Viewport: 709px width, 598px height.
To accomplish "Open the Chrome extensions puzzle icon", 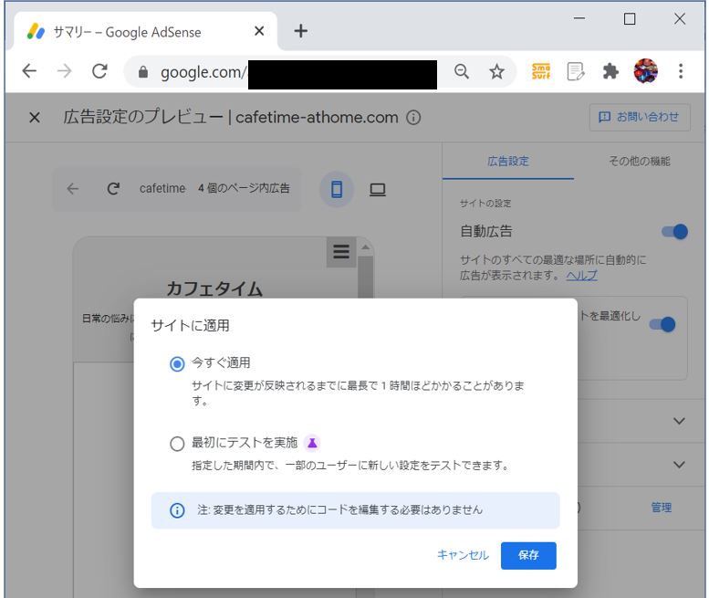I will coord(610,72).
